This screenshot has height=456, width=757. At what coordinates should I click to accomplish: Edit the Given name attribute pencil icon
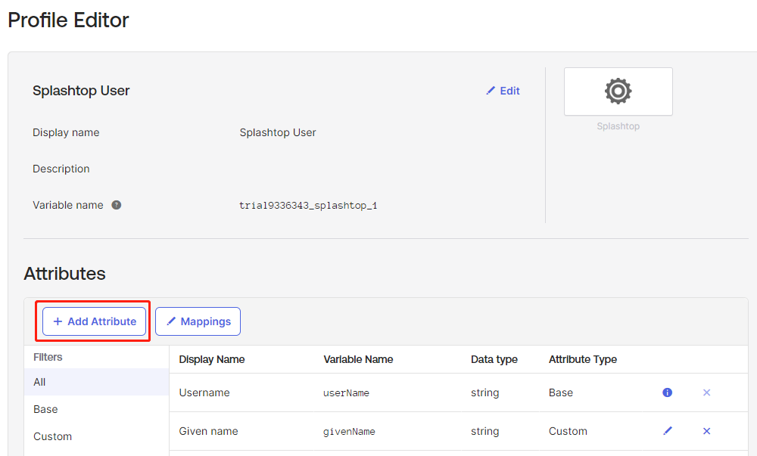click(668, 431)
